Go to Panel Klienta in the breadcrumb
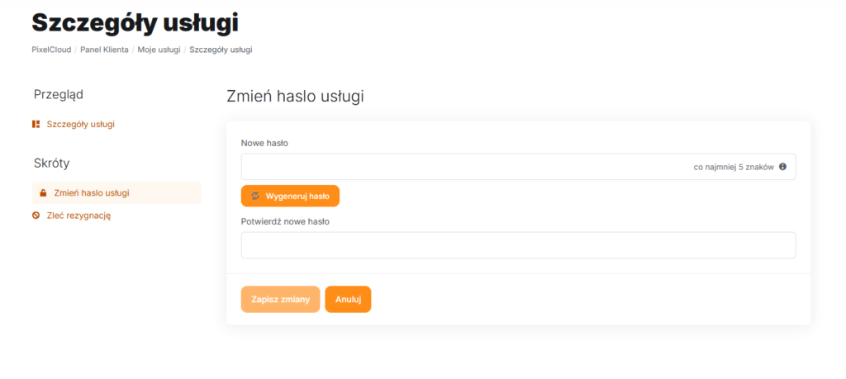Viewport: 846px width, 379px height. pyautogui.click(x=104, y=50)
